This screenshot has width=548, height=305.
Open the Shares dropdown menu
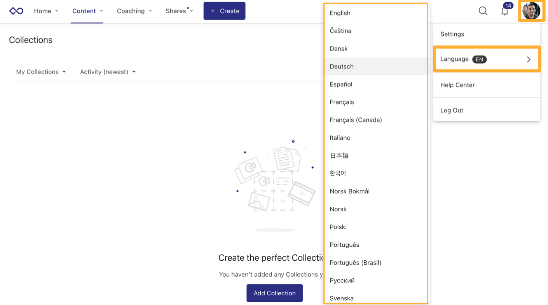[179, 11]
